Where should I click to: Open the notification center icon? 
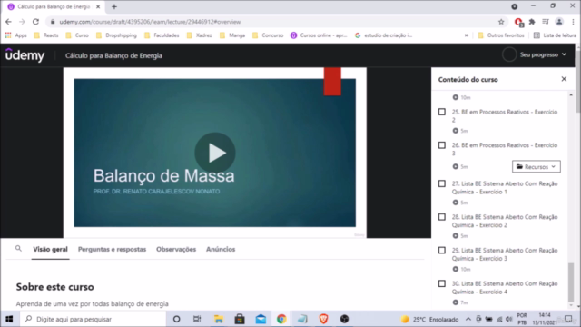click(x=568, y=319)
